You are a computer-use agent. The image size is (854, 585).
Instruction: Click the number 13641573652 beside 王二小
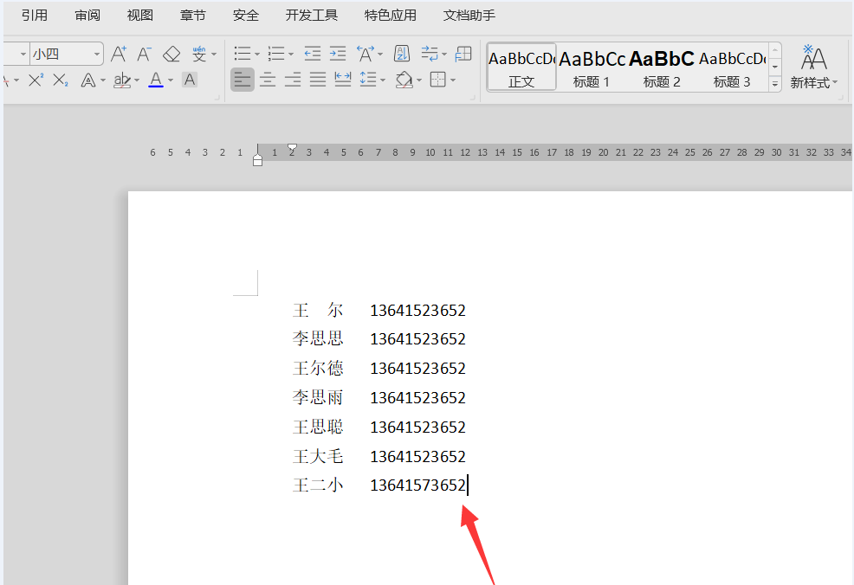coord(417,485)
